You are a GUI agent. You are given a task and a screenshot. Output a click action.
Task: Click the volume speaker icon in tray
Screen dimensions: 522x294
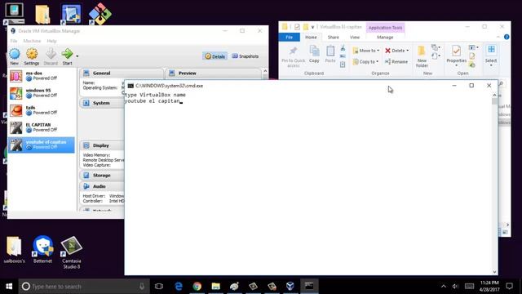point(455,287)
